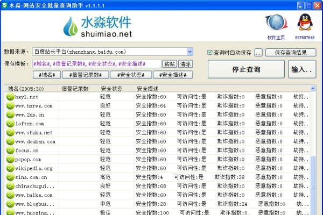Sort by 域名(2905:30) column header
Viewport: 323px width, 215px height.
pos(31,89)
